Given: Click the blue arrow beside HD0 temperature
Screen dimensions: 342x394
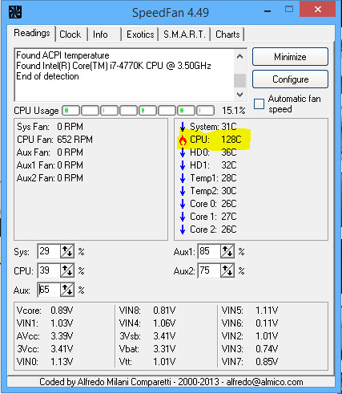Looking at the screenshot, I should (183, 152).
